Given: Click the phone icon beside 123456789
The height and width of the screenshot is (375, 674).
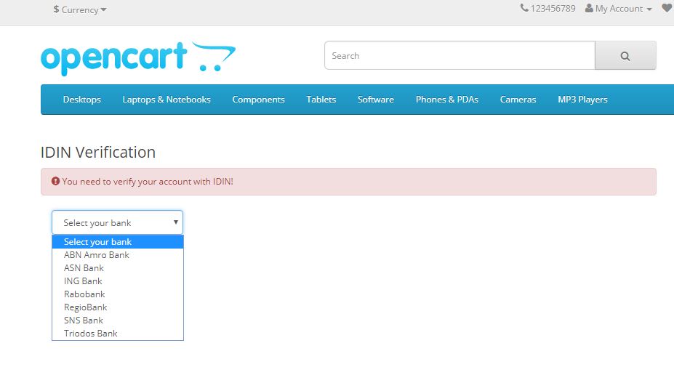Looking at the screenshot, I should click(524, 8).
